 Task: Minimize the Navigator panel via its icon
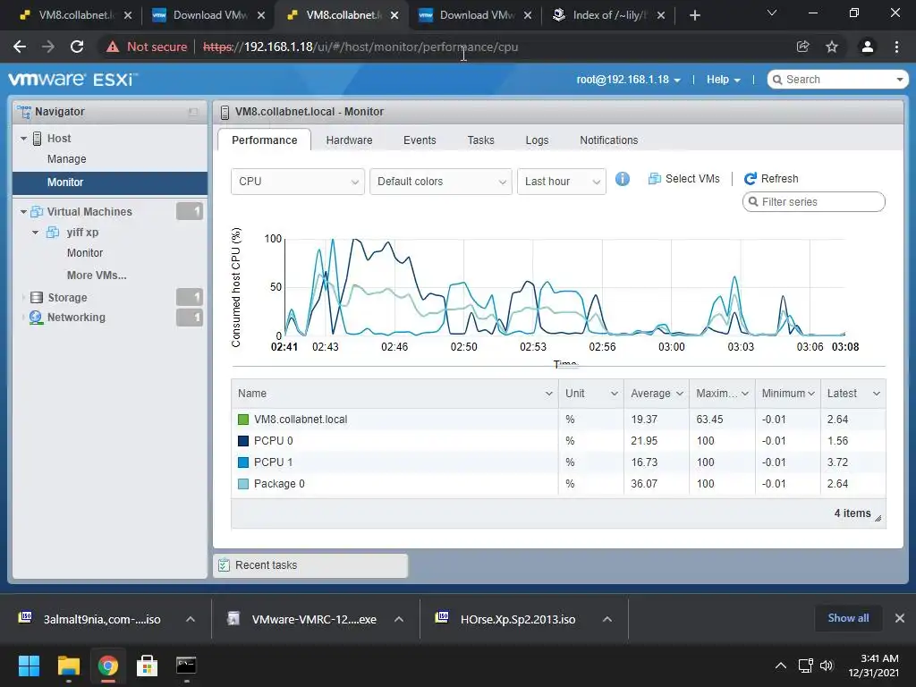(x=193, y=112)
